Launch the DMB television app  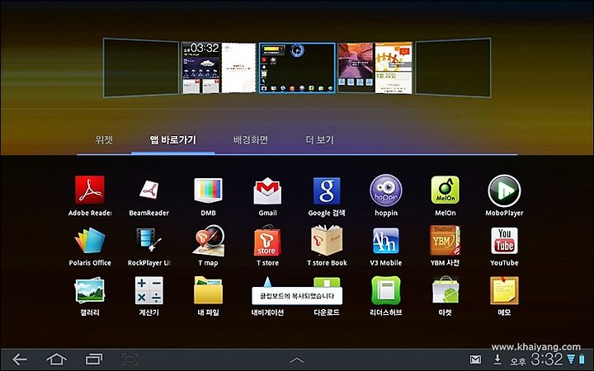coord(208,190)
